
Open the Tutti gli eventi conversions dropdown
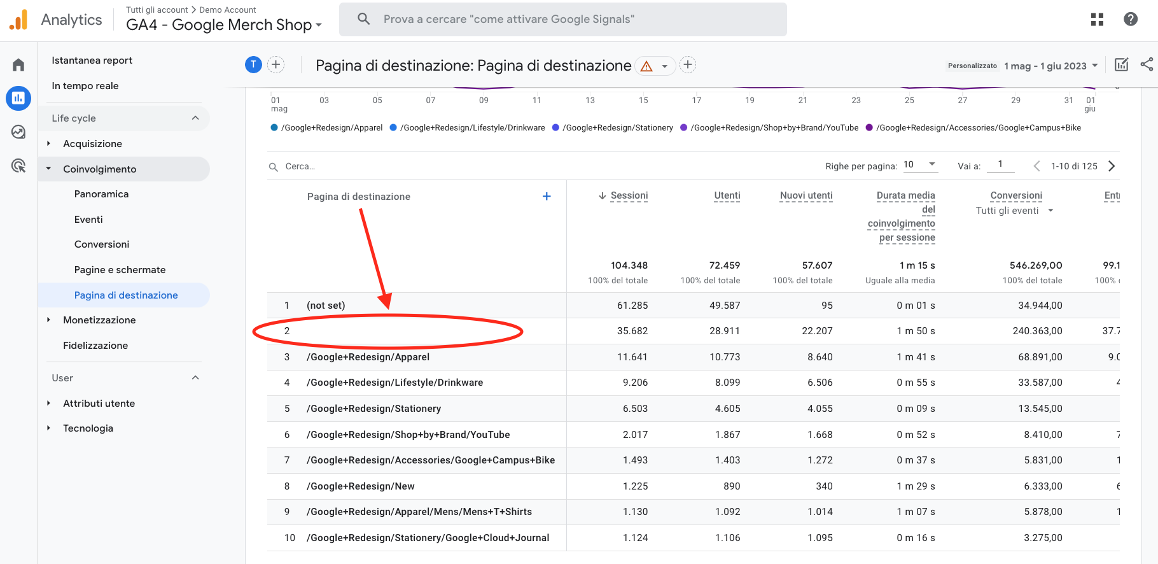coord(1015,211)
